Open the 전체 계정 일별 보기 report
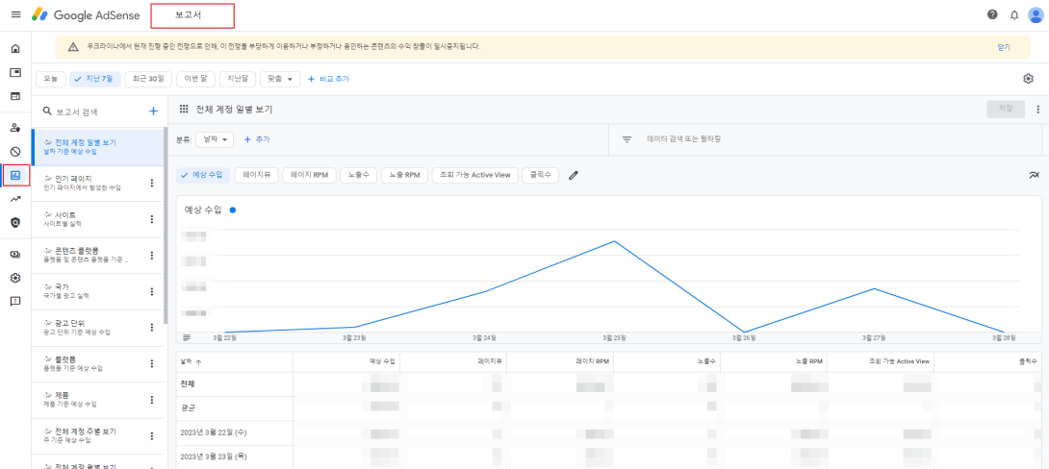The height and width of the screenshot is (469, 1049). pyautogui.click(x=97, y=147)
